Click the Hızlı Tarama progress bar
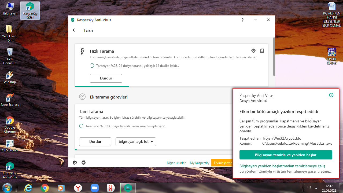Image resolution: width=343 pixels, height=193 pixels. pyautogui.click(x=172, y=86)
